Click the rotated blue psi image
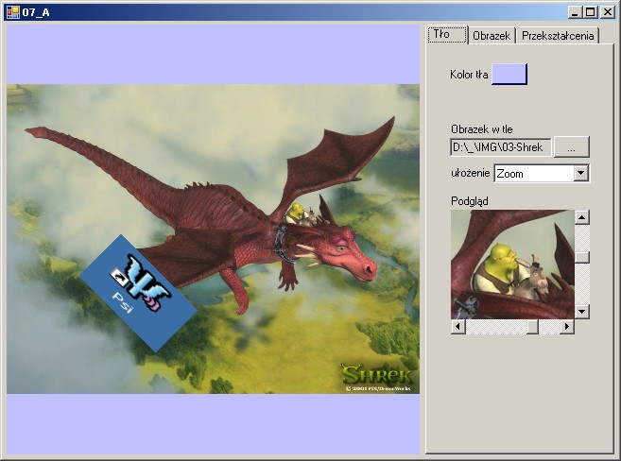Viewport: 621px width, 461px height. (138, 293)
